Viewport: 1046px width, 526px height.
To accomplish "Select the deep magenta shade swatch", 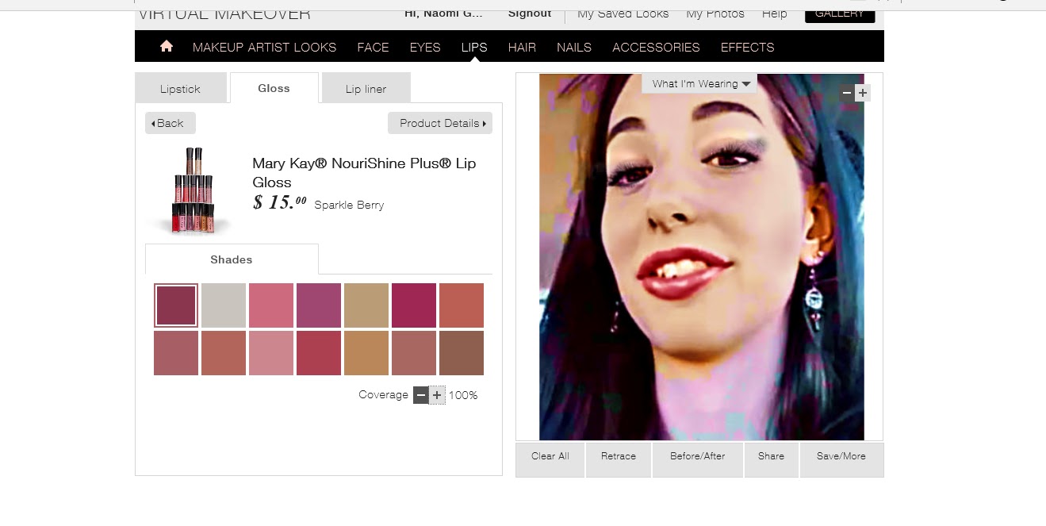I will 414,305.
